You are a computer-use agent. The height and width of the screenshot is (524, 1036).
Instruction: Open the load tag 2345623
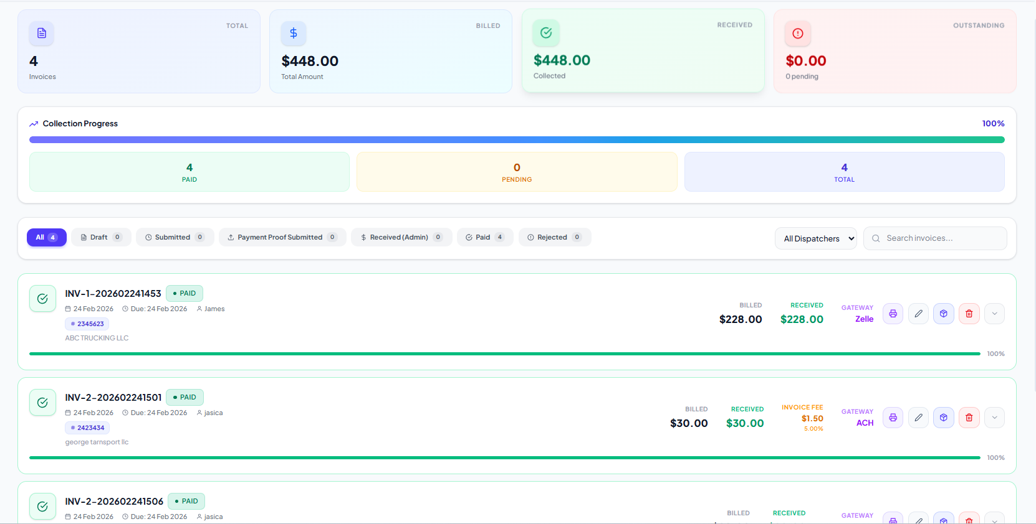[87, 324]
